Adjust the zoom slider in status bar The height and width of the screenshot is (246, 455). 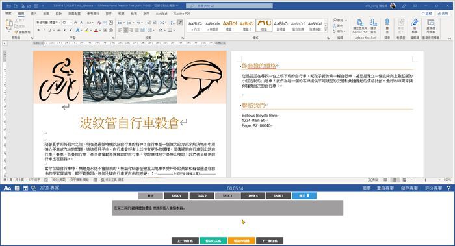(426, 180)
